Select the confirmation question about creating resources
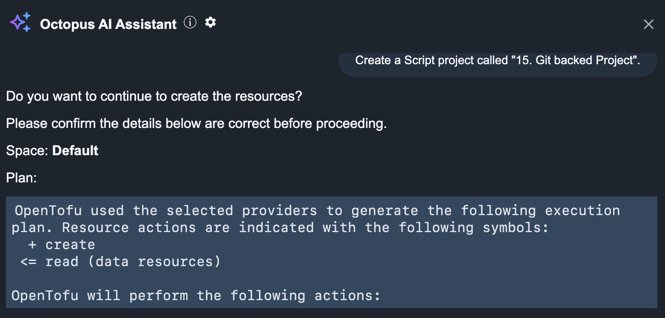 click(x=153, y=96)
